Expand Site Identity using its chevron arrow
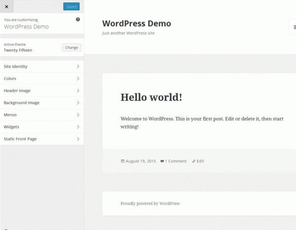This screenshot has width=296, height=230. 78,66
